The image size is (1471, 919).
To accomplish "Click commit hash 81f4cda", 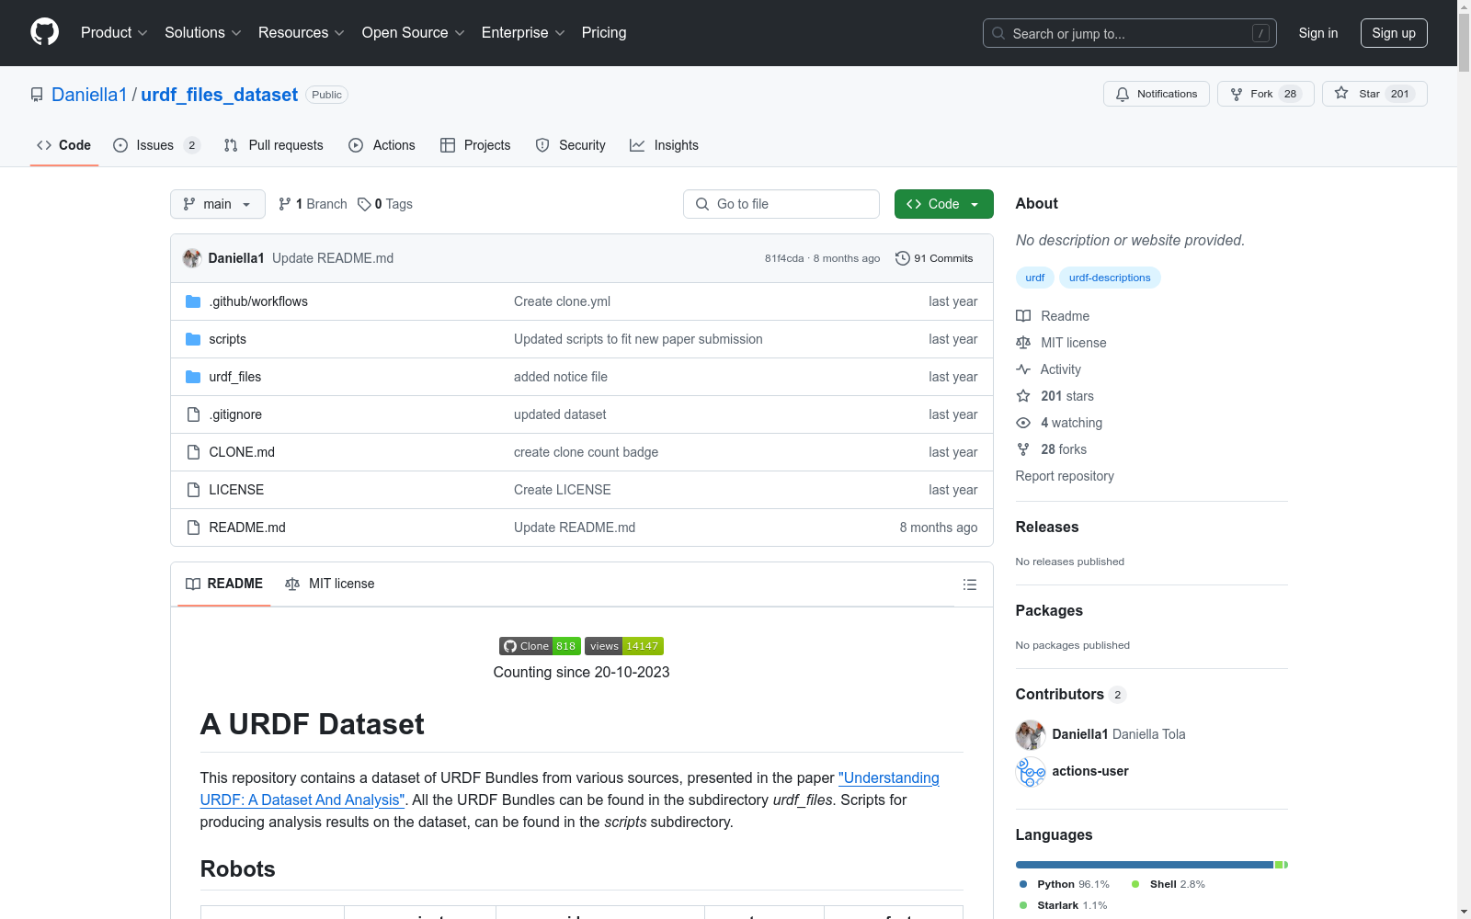I will (784, 259).
